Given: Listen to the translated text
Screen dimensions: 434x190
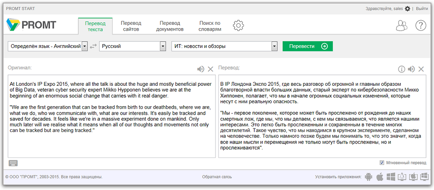Looking at the screenshot, I should coord(411,69).
